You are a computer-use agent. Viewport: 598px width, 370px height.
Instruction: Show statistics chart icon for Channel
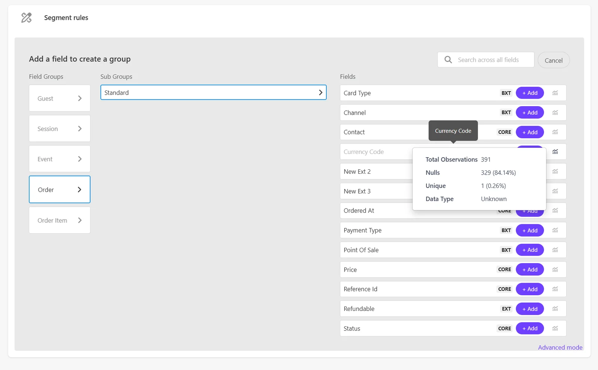(555, 112)
